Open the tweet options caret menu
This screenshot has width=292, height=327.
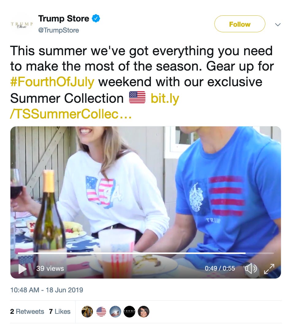278,25
